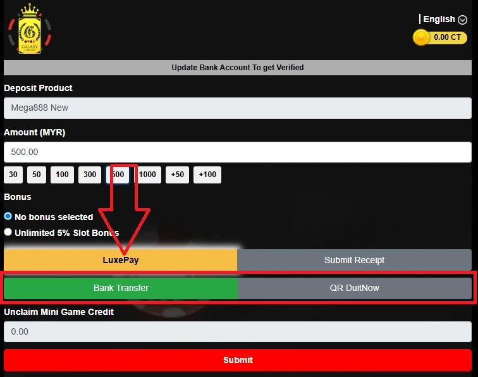The height and width of the screenshot is (377, 478).
Task: Choose the QR DuitNow option
Action: (x=355, y=288)
